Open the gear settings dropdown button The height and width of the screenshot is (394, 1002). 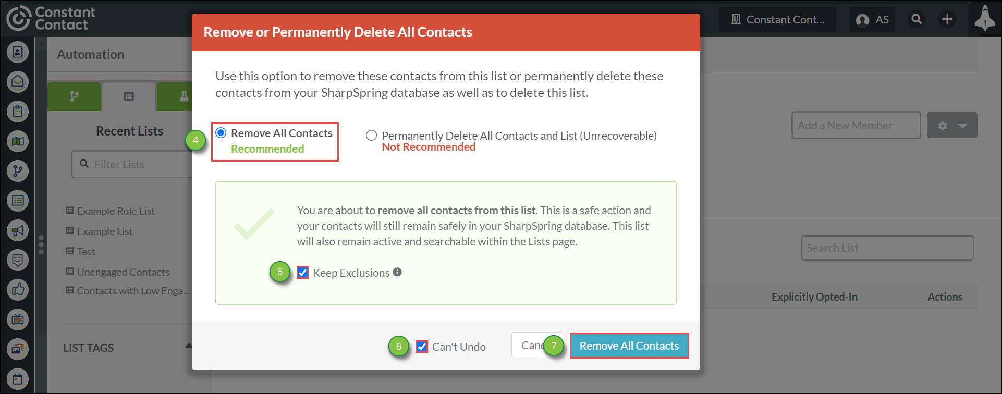(952, 126)
